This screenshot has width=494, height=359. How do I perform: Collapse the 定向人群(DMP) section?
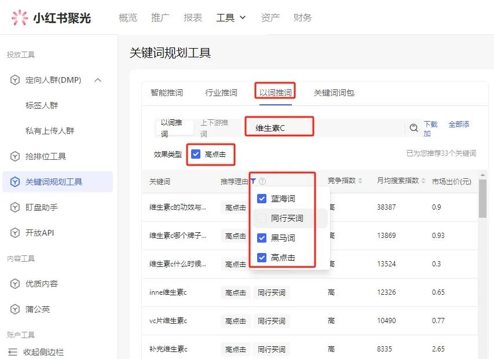[x=97, y=79]
